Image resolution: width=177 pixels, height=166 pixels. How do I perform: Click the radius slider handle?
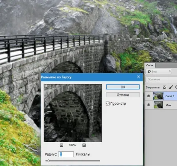[48, 161]
